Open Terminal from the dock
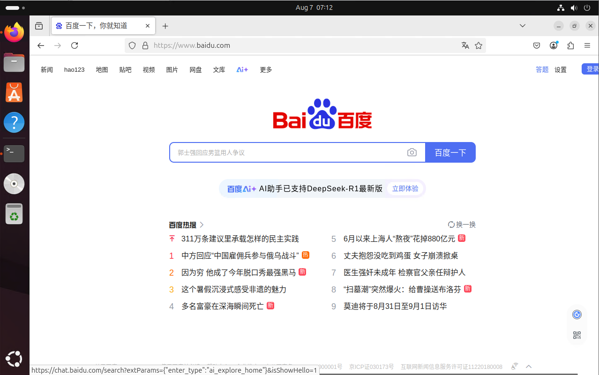The image size is (599, 375). point(14,154)
